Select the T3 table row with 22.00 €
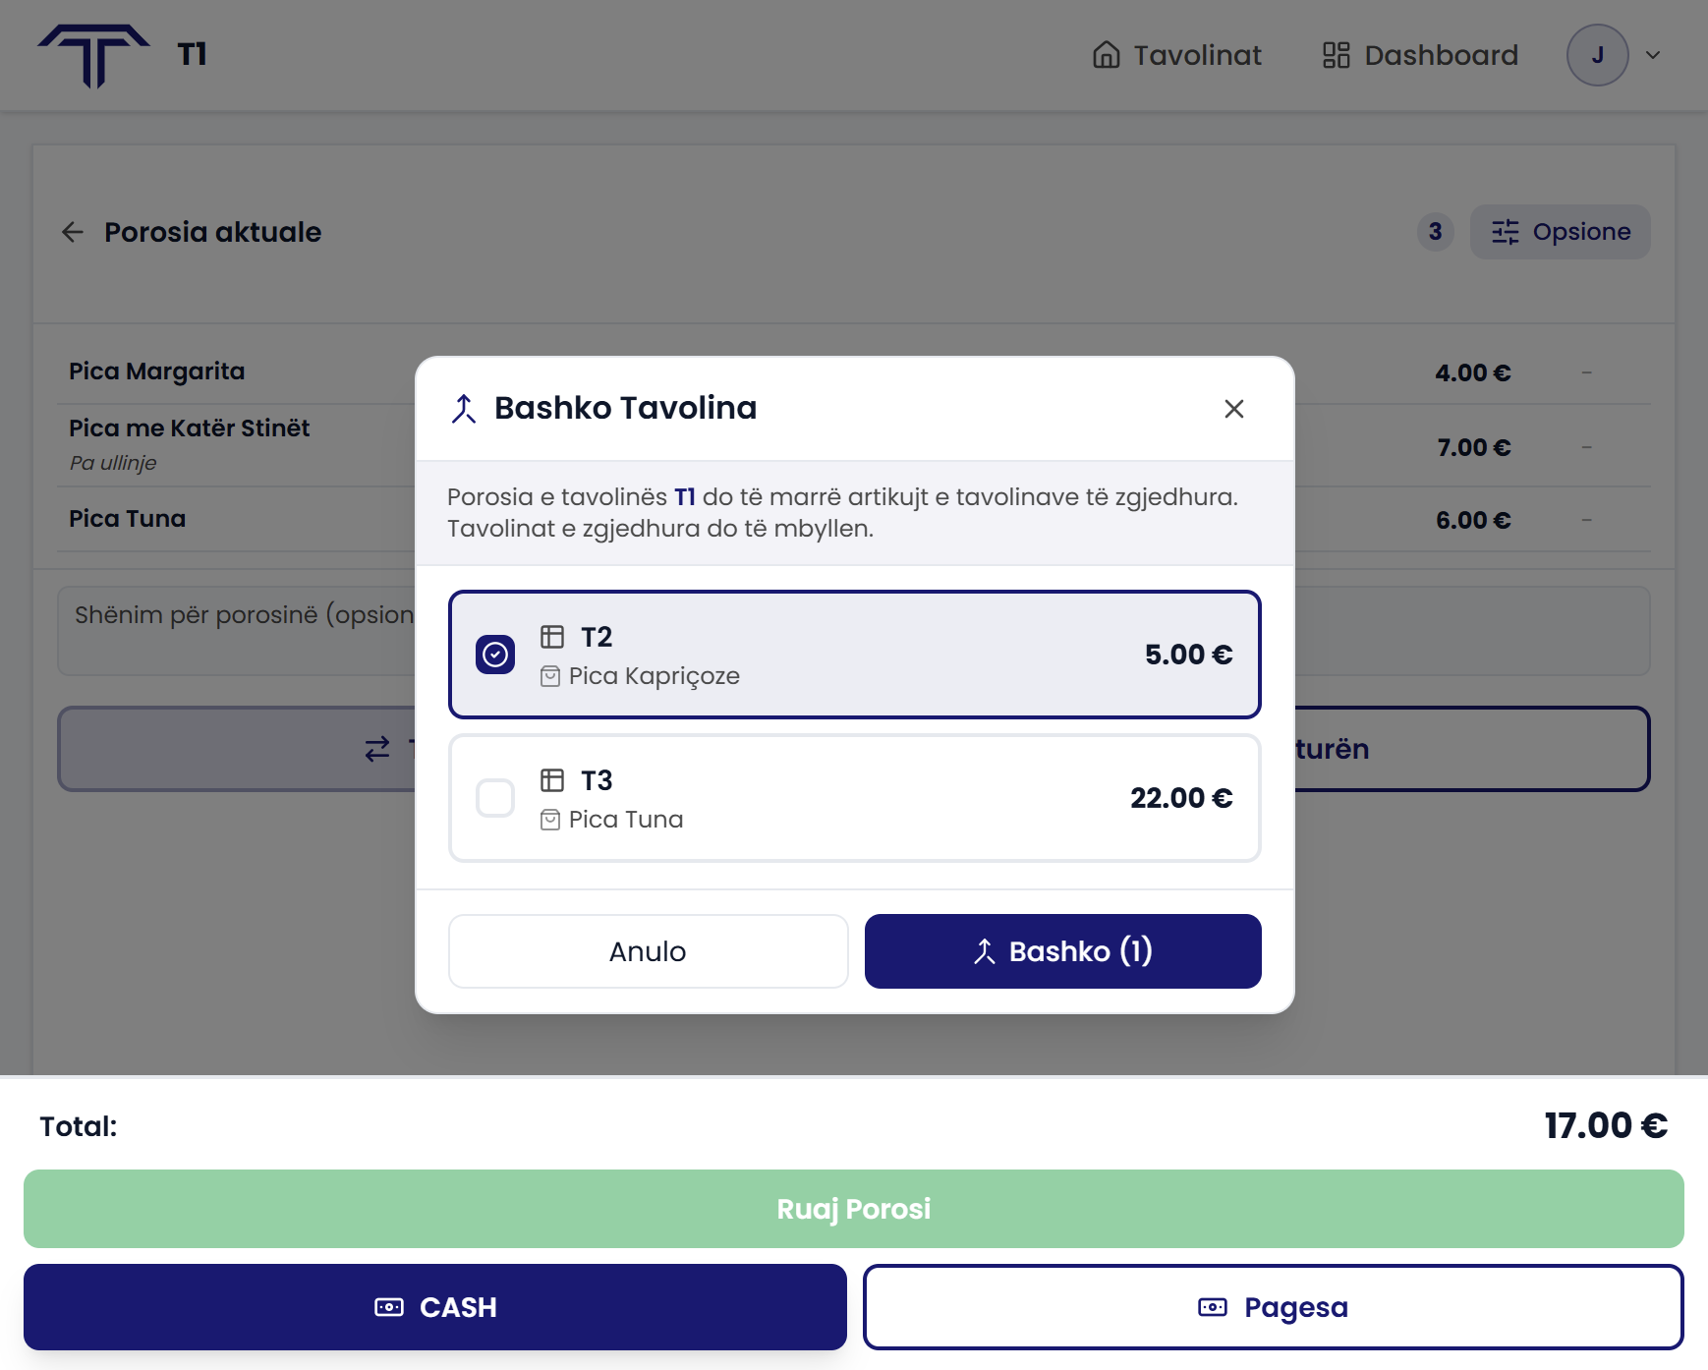Screen dimensions: 1708x1370 point(854,798)
